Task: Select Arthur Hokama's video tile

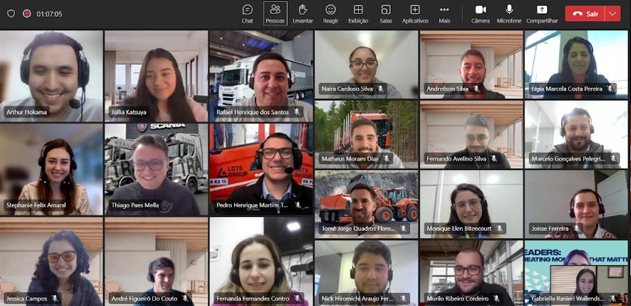Action: (x=51, y=76)
